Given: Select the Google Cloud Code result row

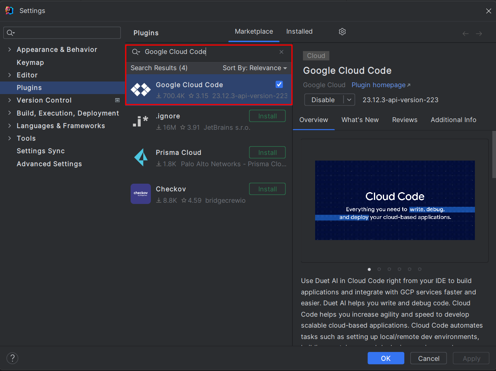Looking at the screenshot, I should coord(209,90).
